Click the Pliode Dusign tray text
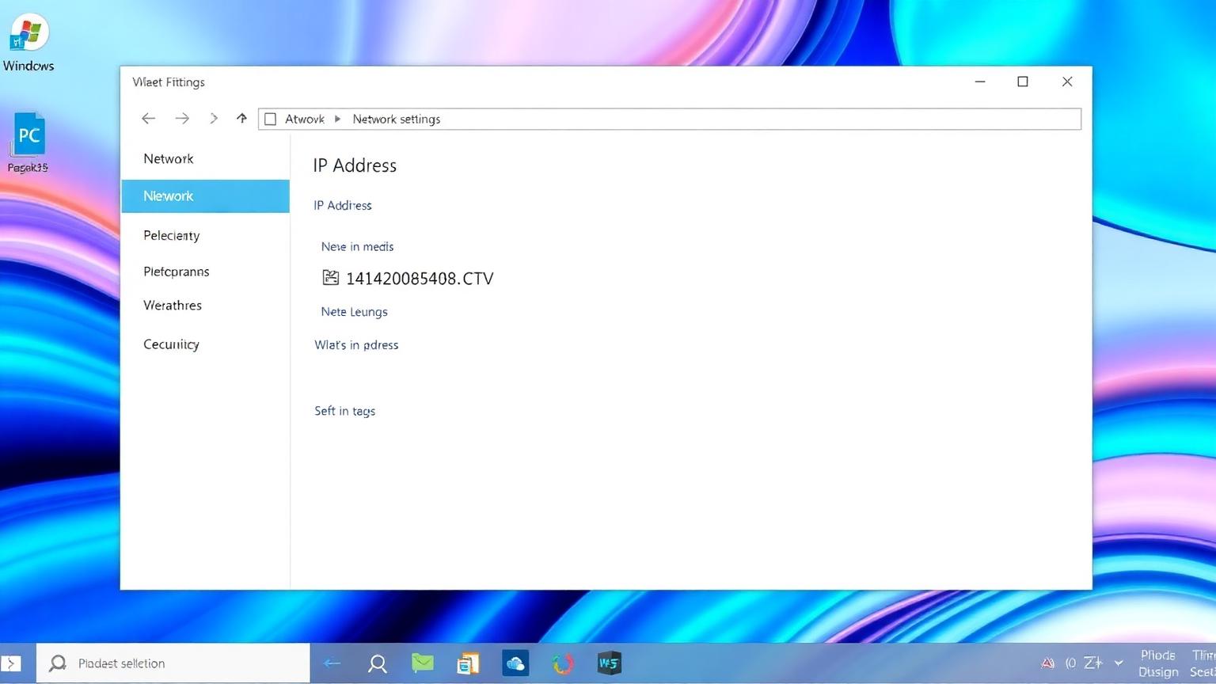The height and width of the screenshot is (684, 1216). click(1158, 663)
